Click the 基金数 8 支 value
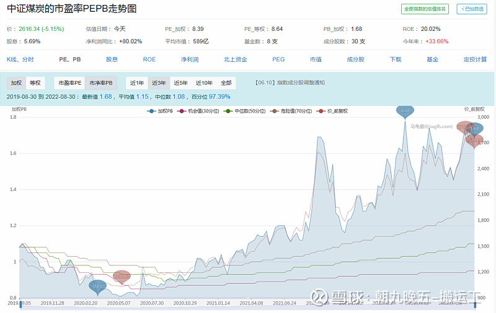Image resolution: width=496 pixels, height=313 pixels. [x=272, y=41]
